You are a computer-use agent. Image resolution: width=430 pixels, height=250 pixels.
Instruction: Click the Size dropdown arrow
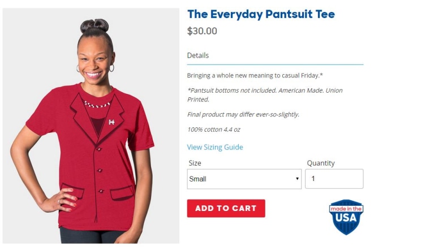click(297, 179)
